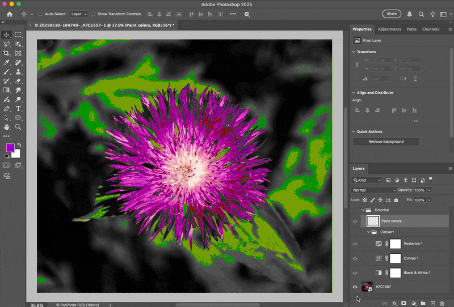Select the Crop tool

pos(7,53)
